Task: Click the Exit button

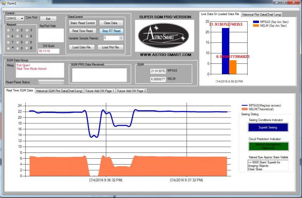Action: [48, 19]
